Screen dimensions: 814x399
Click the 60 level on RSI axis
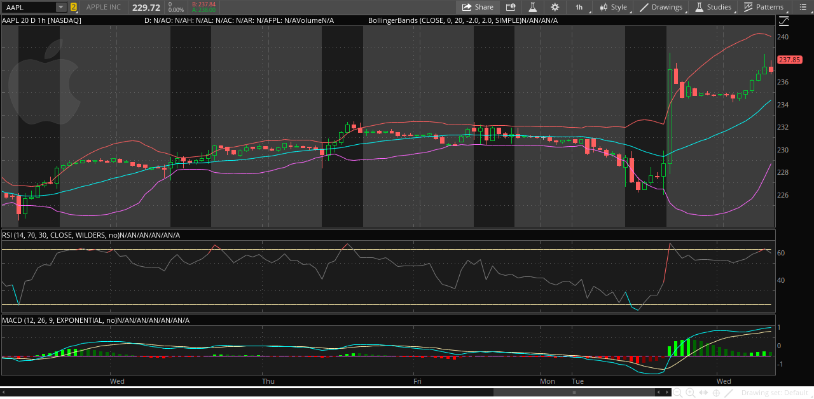click(781, 253)
